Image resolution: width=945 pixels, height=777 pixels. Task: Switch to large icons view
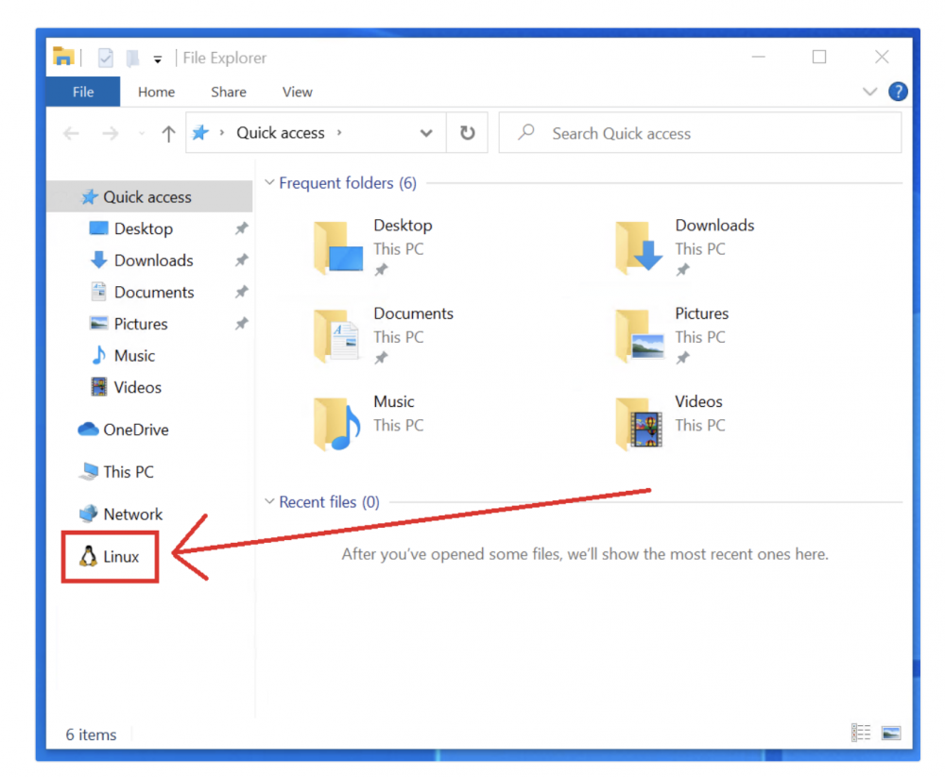890,734
